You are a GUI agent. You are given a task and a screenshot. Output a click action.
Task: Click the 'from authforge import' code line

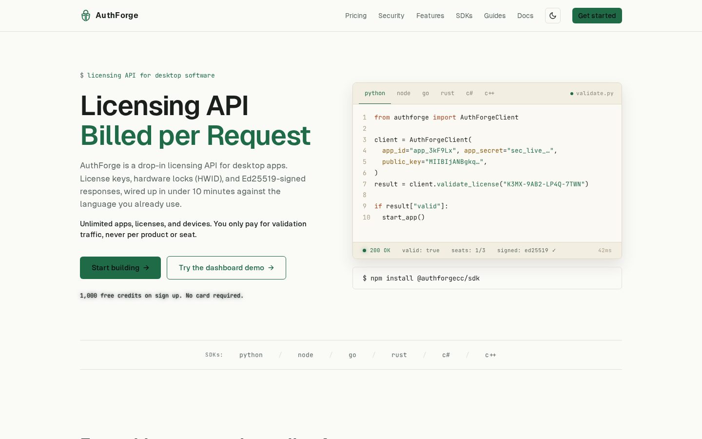click(x=447, y=117)
